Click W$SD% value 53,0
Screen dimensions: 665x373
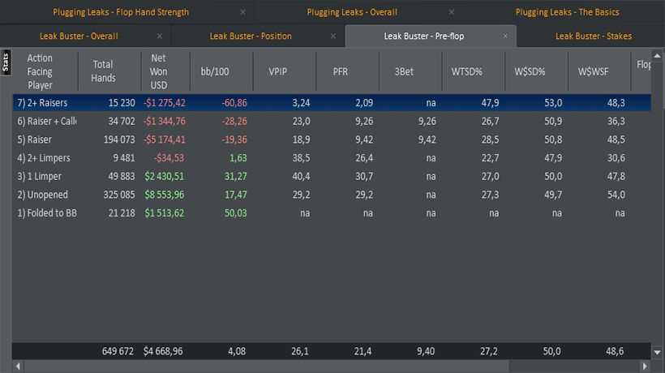click(x=553, y=102)
